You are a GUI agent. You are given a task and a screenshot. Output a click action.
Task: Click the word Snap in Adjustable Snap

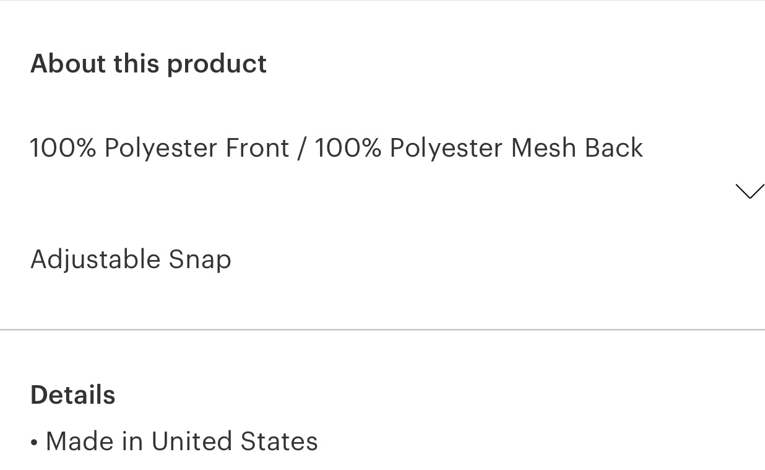tap(200, 259)
